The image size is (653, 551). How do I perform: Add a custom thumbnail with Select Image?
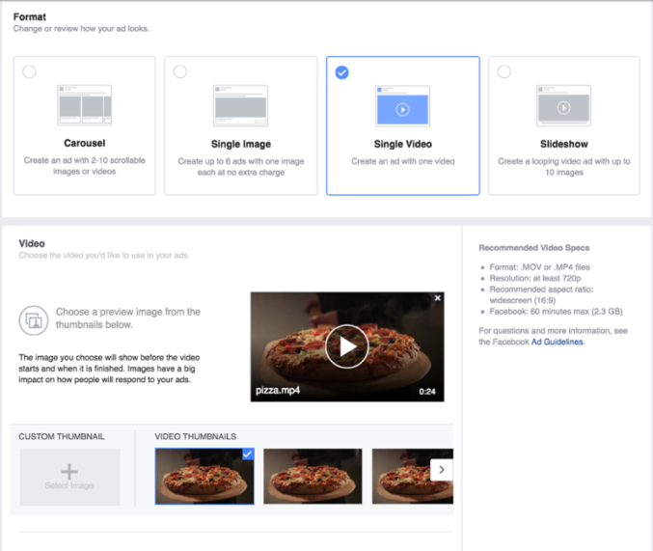click(x=69, y=478)
